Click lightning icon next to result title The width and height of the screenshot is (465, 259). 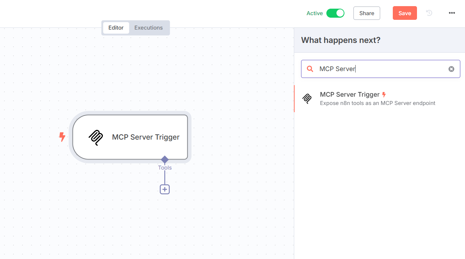[x=384, y=95]
